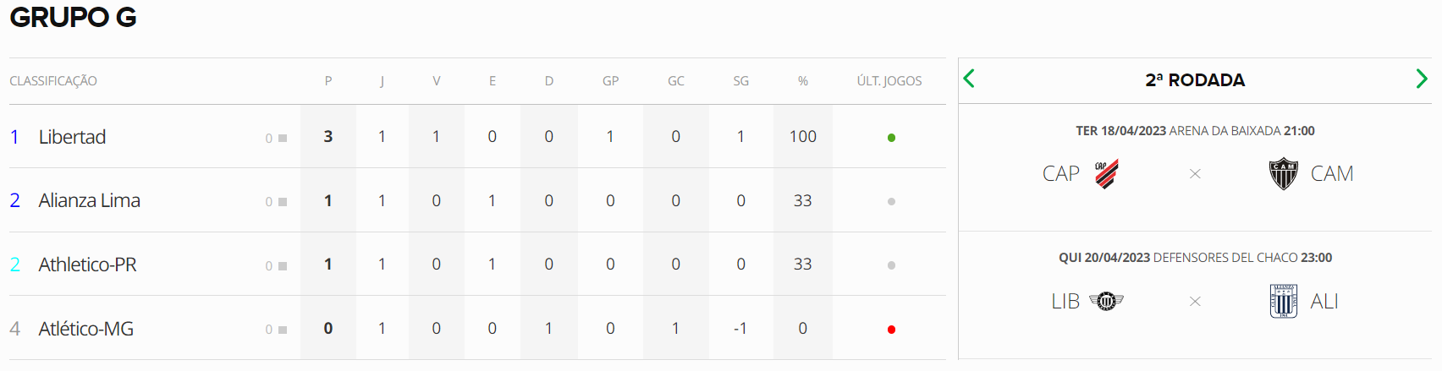
Task: Click the position variation indicator beside Libertad
Action: (276, 138)
